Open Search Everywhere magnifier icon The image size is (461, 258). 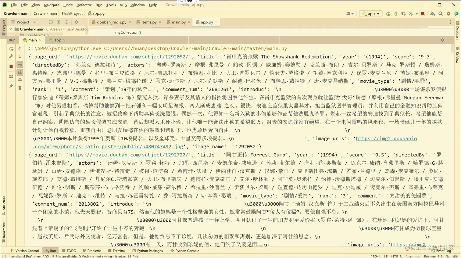click(441, 14)
